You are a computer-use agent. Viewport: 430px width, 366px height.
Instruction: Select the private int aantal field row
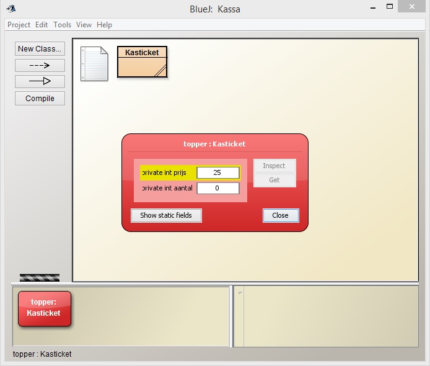190,188
